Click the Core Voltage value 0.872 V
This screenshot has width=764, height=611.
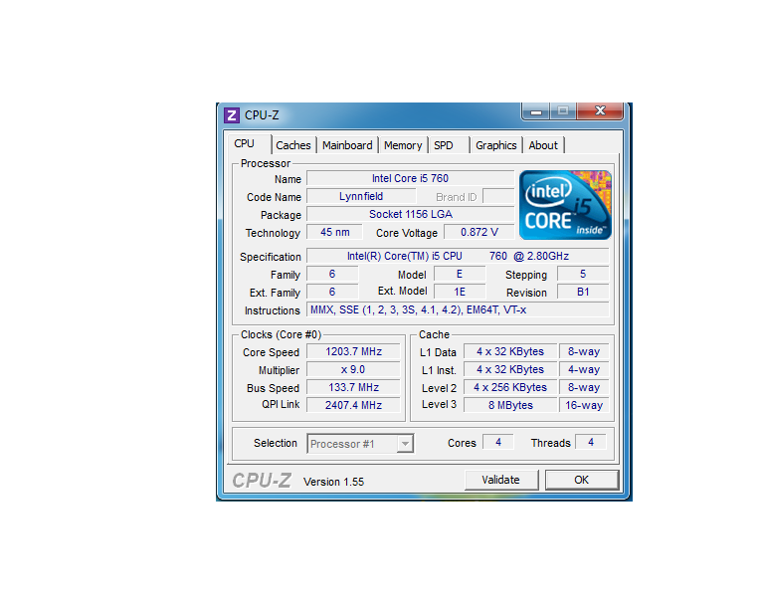tap(479, 233)
